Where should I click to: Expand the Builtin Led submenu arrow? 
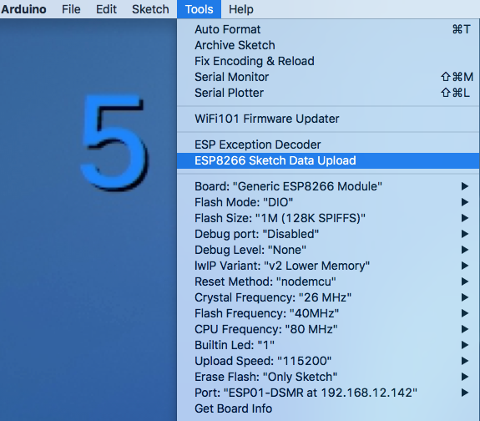coord(465,345)
